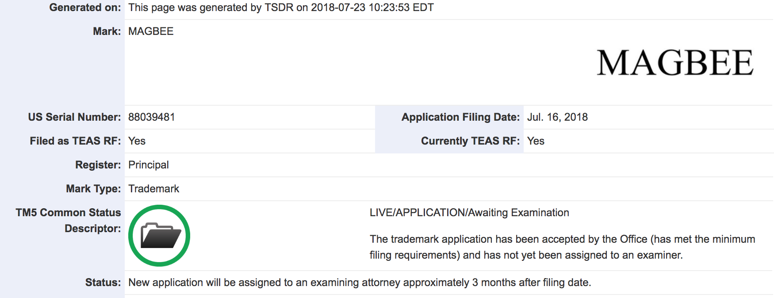
Task: Click the Principal register value
Action: pyautogui.click(x=149, y=165)
